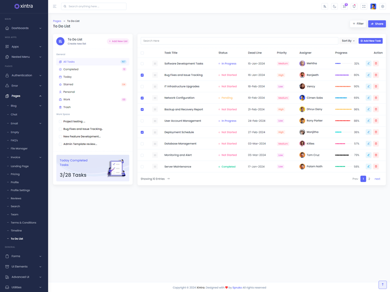Delete the Server Maintenance task

point(376,166)
